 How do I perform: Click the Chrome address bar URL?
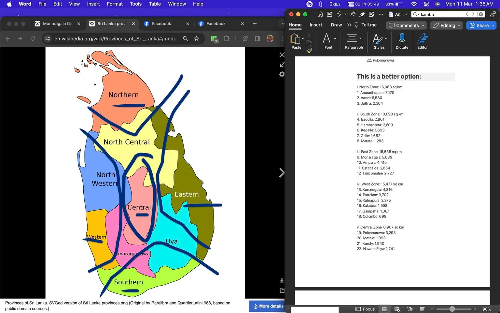116,38
